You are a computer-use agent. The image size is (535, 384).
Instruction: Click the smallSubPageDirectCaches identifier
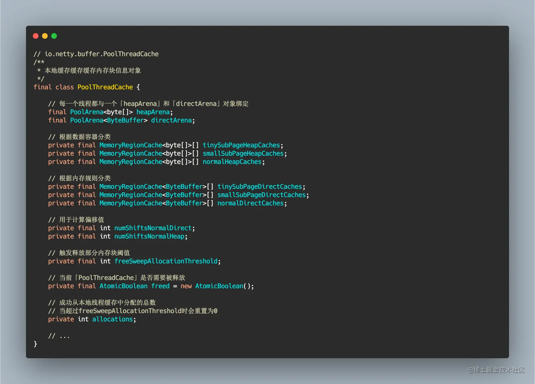tap(261, 194)
